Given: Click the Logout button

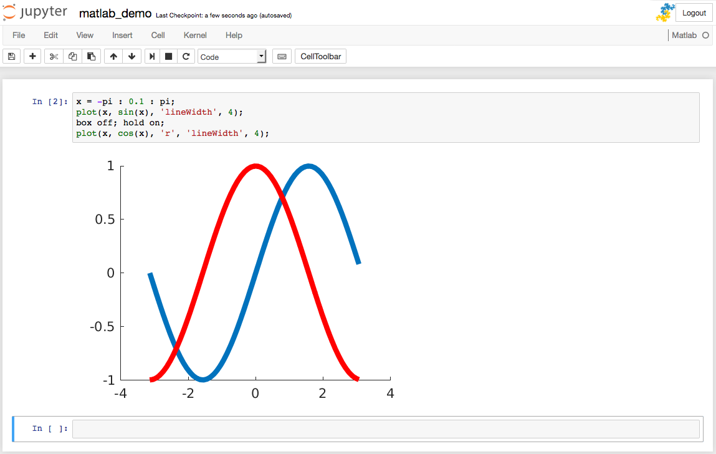Looking at the screenshot, I should coord(694,13).
